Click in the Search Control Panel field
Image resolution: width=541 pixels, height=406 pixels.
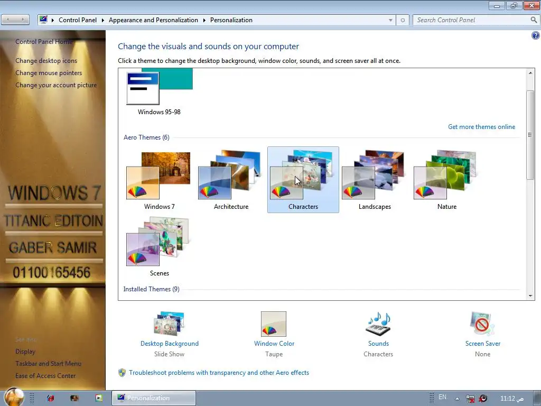coord(472,20)
